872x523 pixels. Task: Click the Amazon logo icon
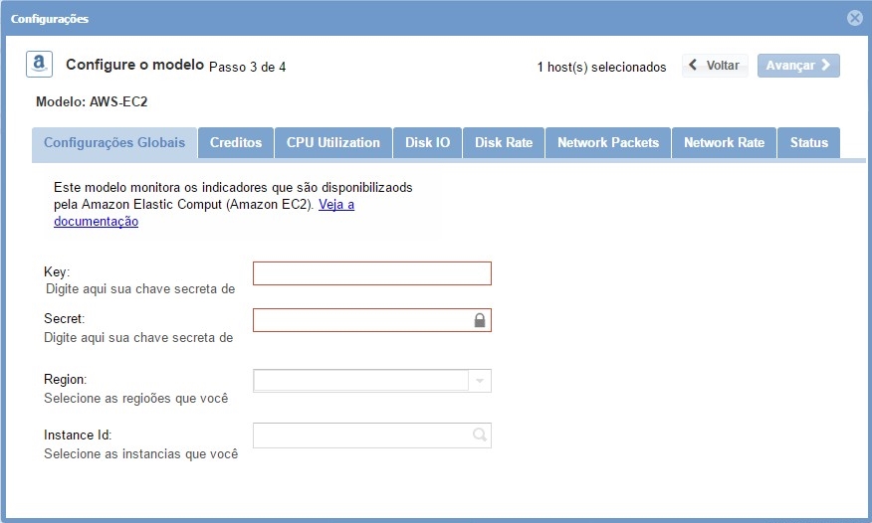39,65
